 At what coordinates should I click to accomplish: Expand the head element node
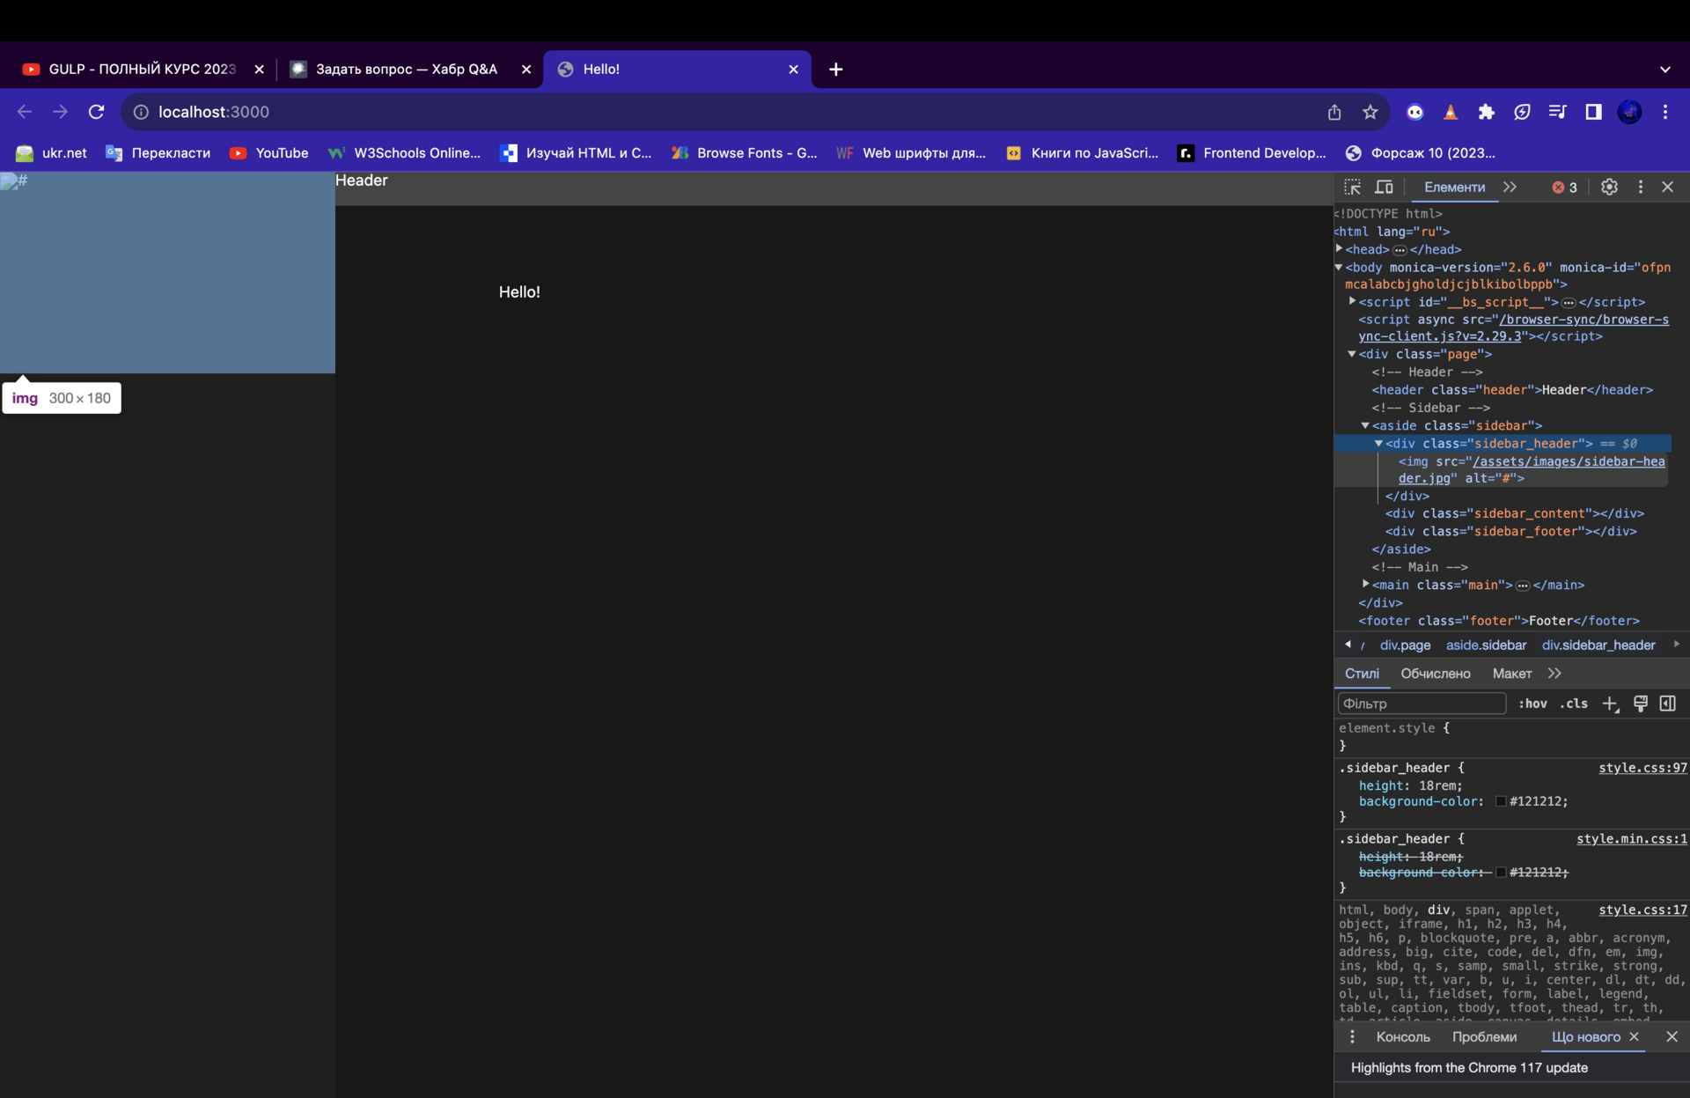1340,249
